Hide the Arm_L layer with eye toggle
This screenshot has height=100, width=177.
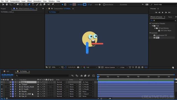click(x=2, y=82)
